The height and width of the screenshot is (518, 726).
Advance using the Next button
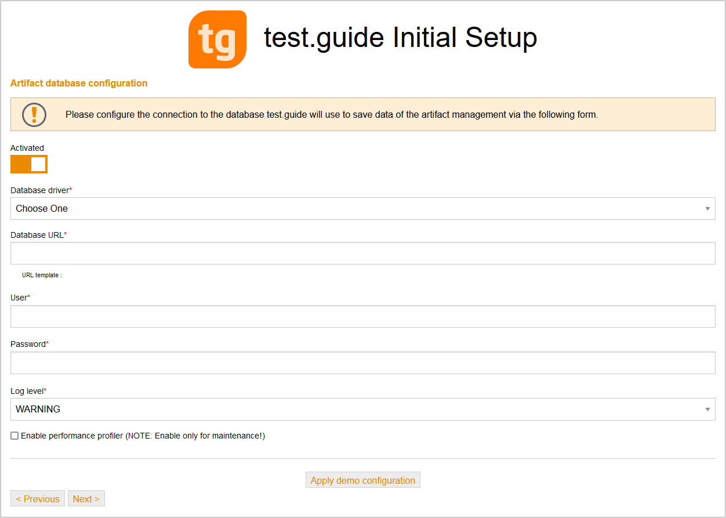(86, 498)
